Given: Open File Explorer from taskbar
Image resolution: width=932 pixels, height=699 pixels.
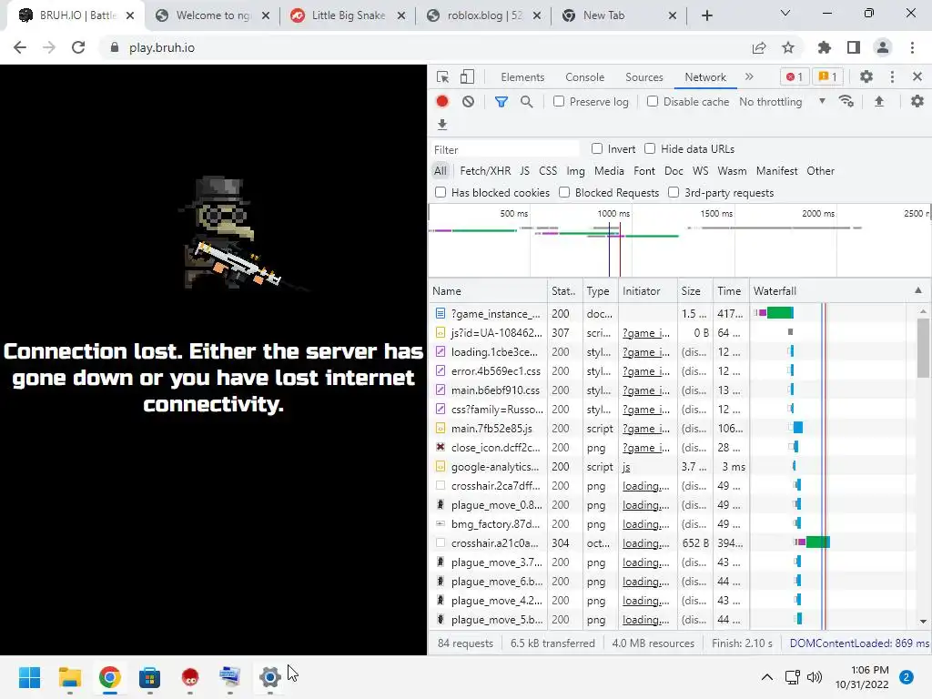Looking at the screenshot, I should pyautogui.click(x=69, y=677).
